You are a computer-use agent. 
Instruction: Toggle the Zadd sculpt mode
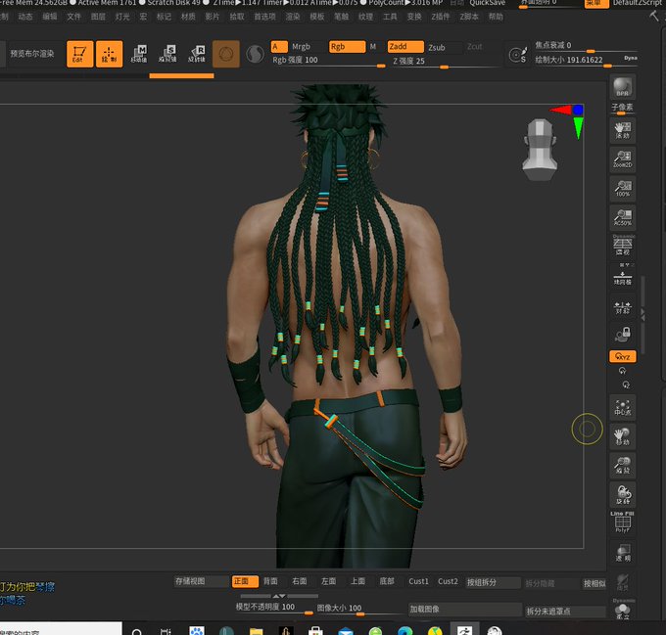[x=405, y=47]
